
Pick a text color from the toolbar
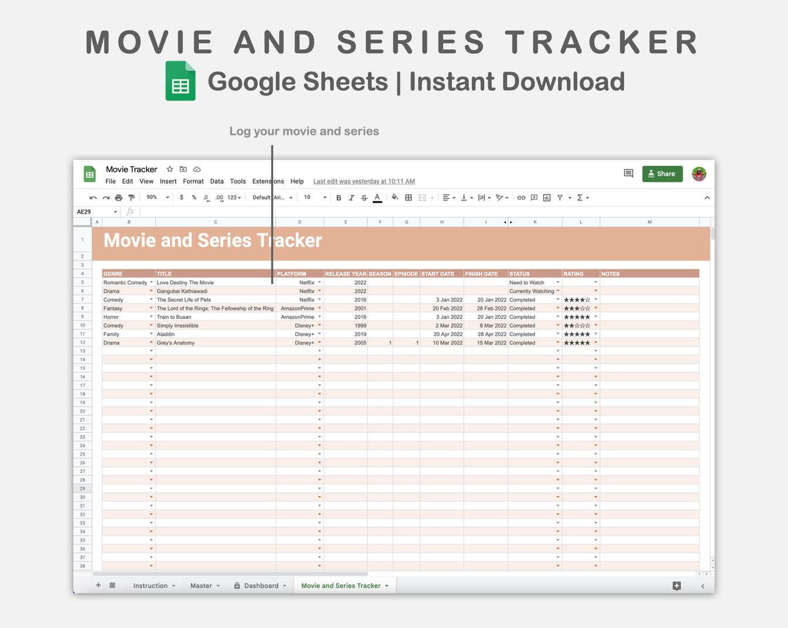(377, 197)
